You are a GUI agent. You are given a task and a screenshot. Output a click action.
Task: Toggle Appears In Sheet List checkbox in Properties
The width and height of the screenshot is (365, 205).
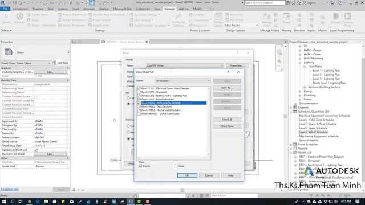tap(36, 150)
